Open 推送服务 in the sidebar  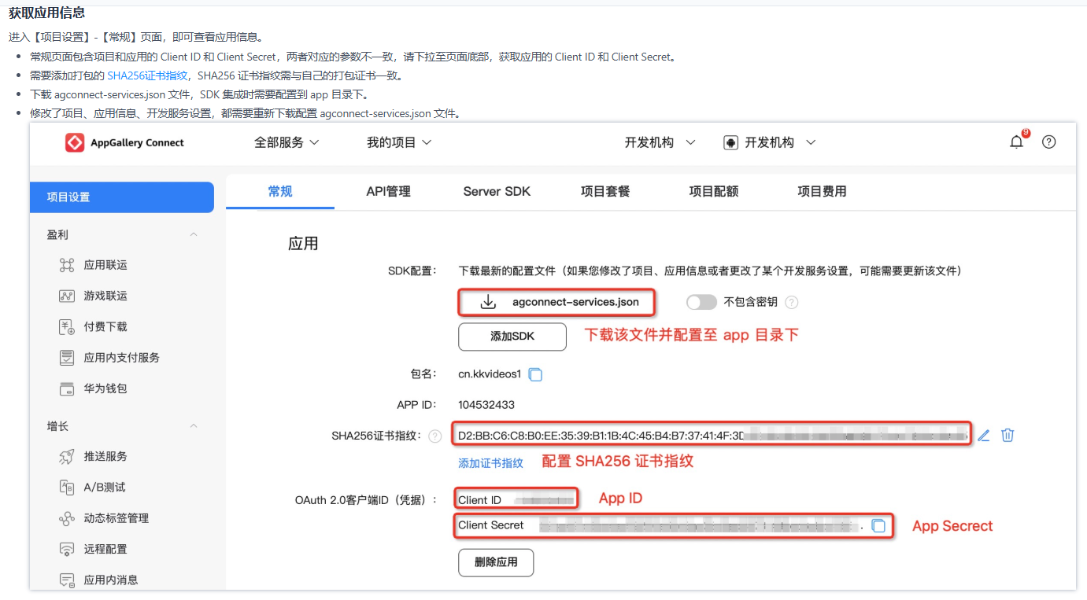click(105, 456)
